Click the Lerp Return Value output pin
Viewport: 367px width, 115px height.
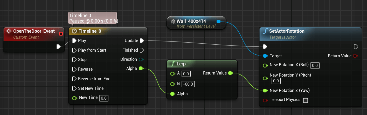pyautogui.click(x=230, y=73)
